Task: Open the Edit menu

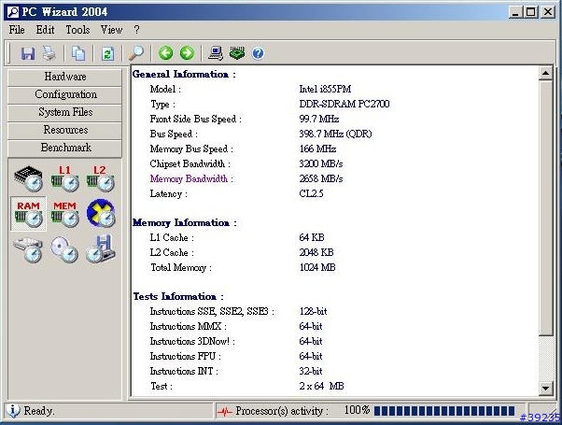Action: pyautogui.click(x=45, y=30)
